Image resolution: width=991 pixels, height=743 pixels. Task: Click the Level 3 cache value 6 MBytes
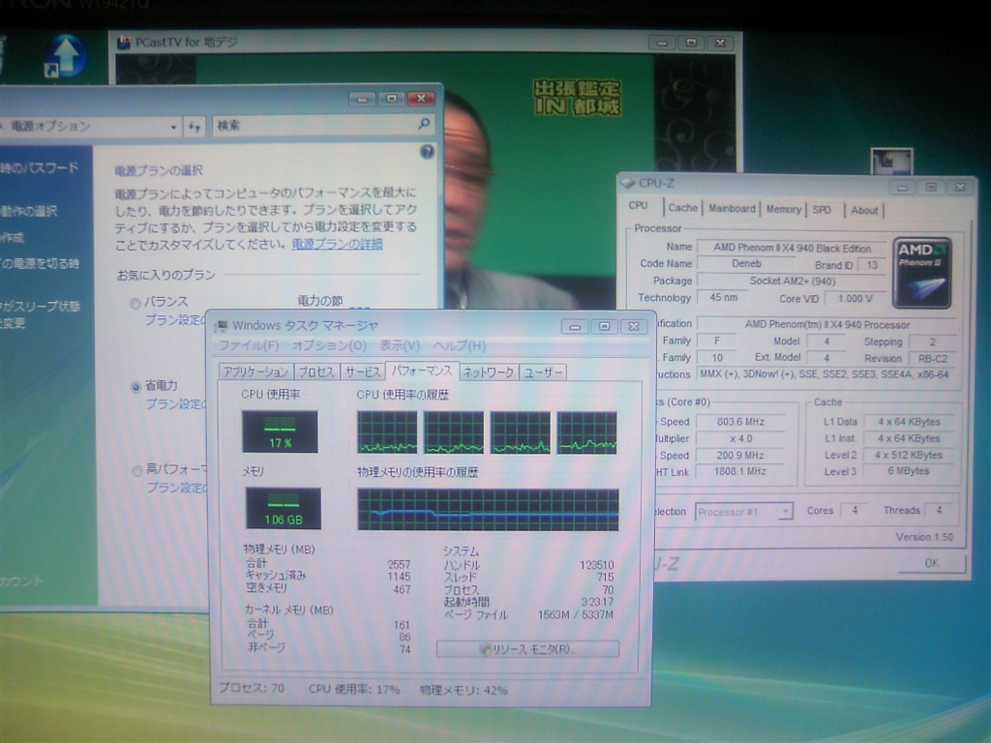pos(908,471)
